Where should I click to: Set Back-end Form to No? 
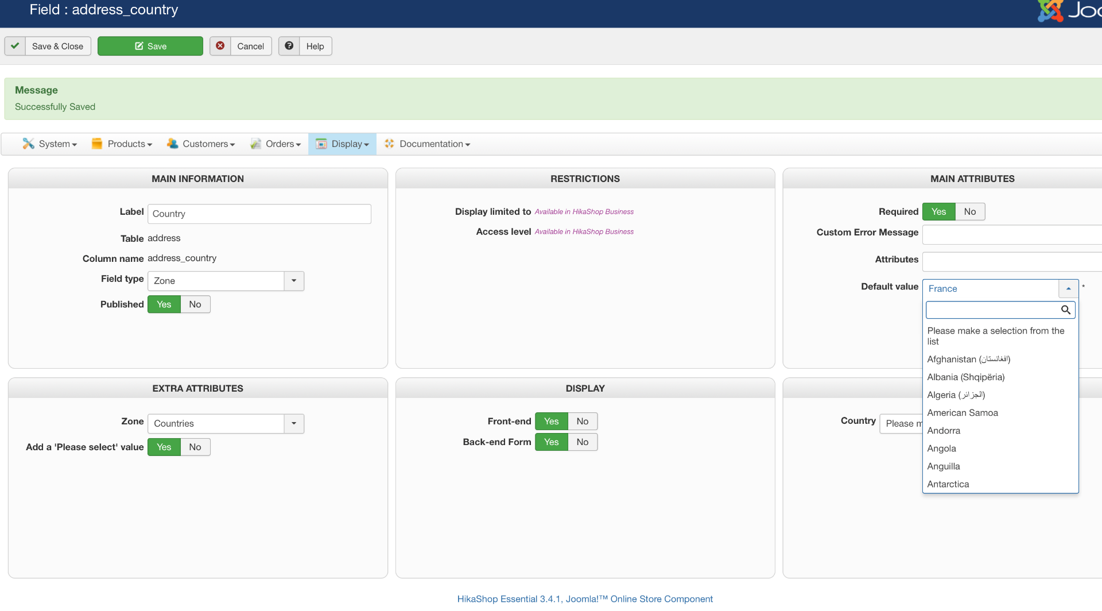(x=583, y=442)
